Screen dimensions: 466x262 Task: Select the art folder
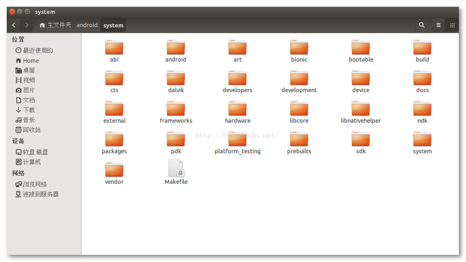(x=237, y=51)
